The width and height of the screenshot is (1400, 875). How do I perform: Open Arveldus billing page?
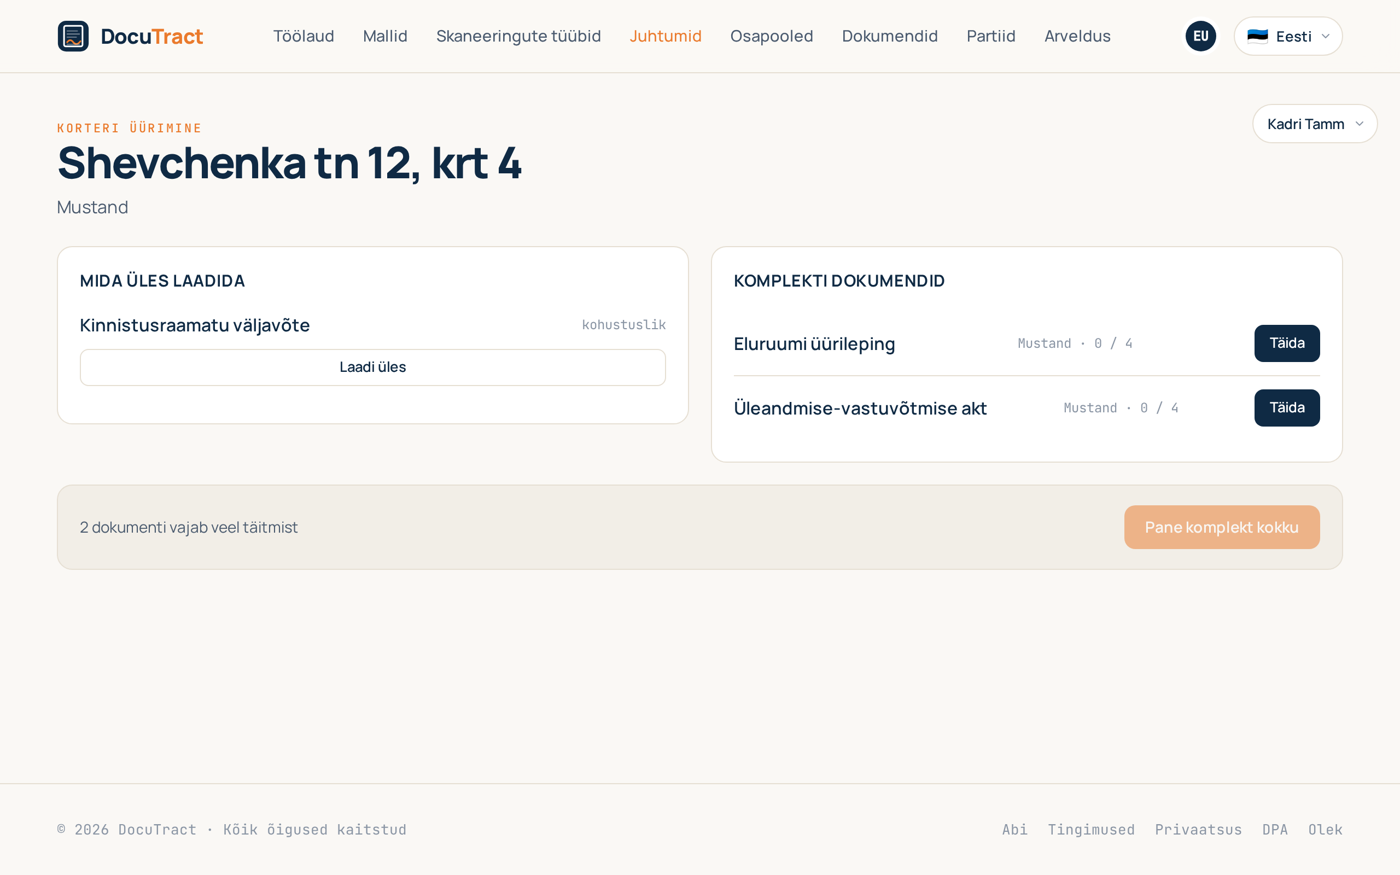[x=1077, y=36]
